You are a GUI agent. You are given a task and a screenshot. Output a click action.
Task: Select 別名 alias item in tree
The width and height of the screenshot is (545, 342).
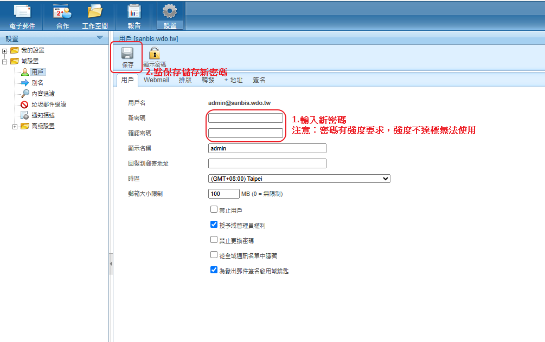tap(37, 83)
